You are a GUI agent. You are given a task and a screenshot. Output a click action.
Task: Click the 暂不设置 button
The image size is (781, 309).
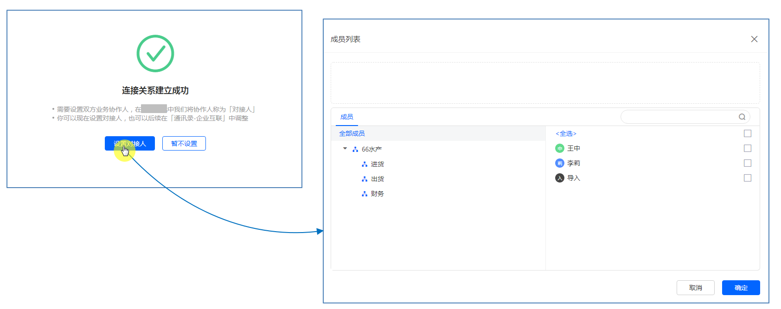(184, 144)
